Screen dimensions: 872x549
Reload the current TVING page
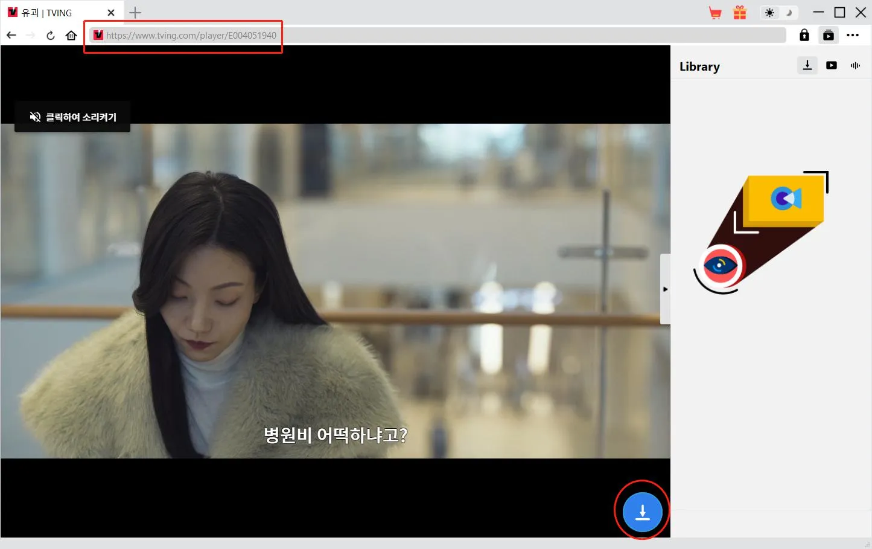click(51, 35)
